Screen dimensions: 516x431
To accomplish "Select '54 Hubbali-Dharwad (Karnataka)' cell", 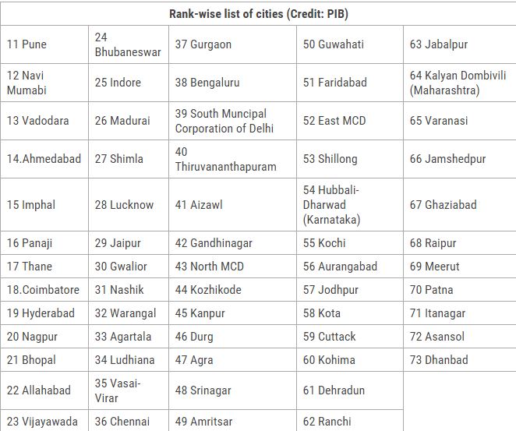I will [350, 205].
